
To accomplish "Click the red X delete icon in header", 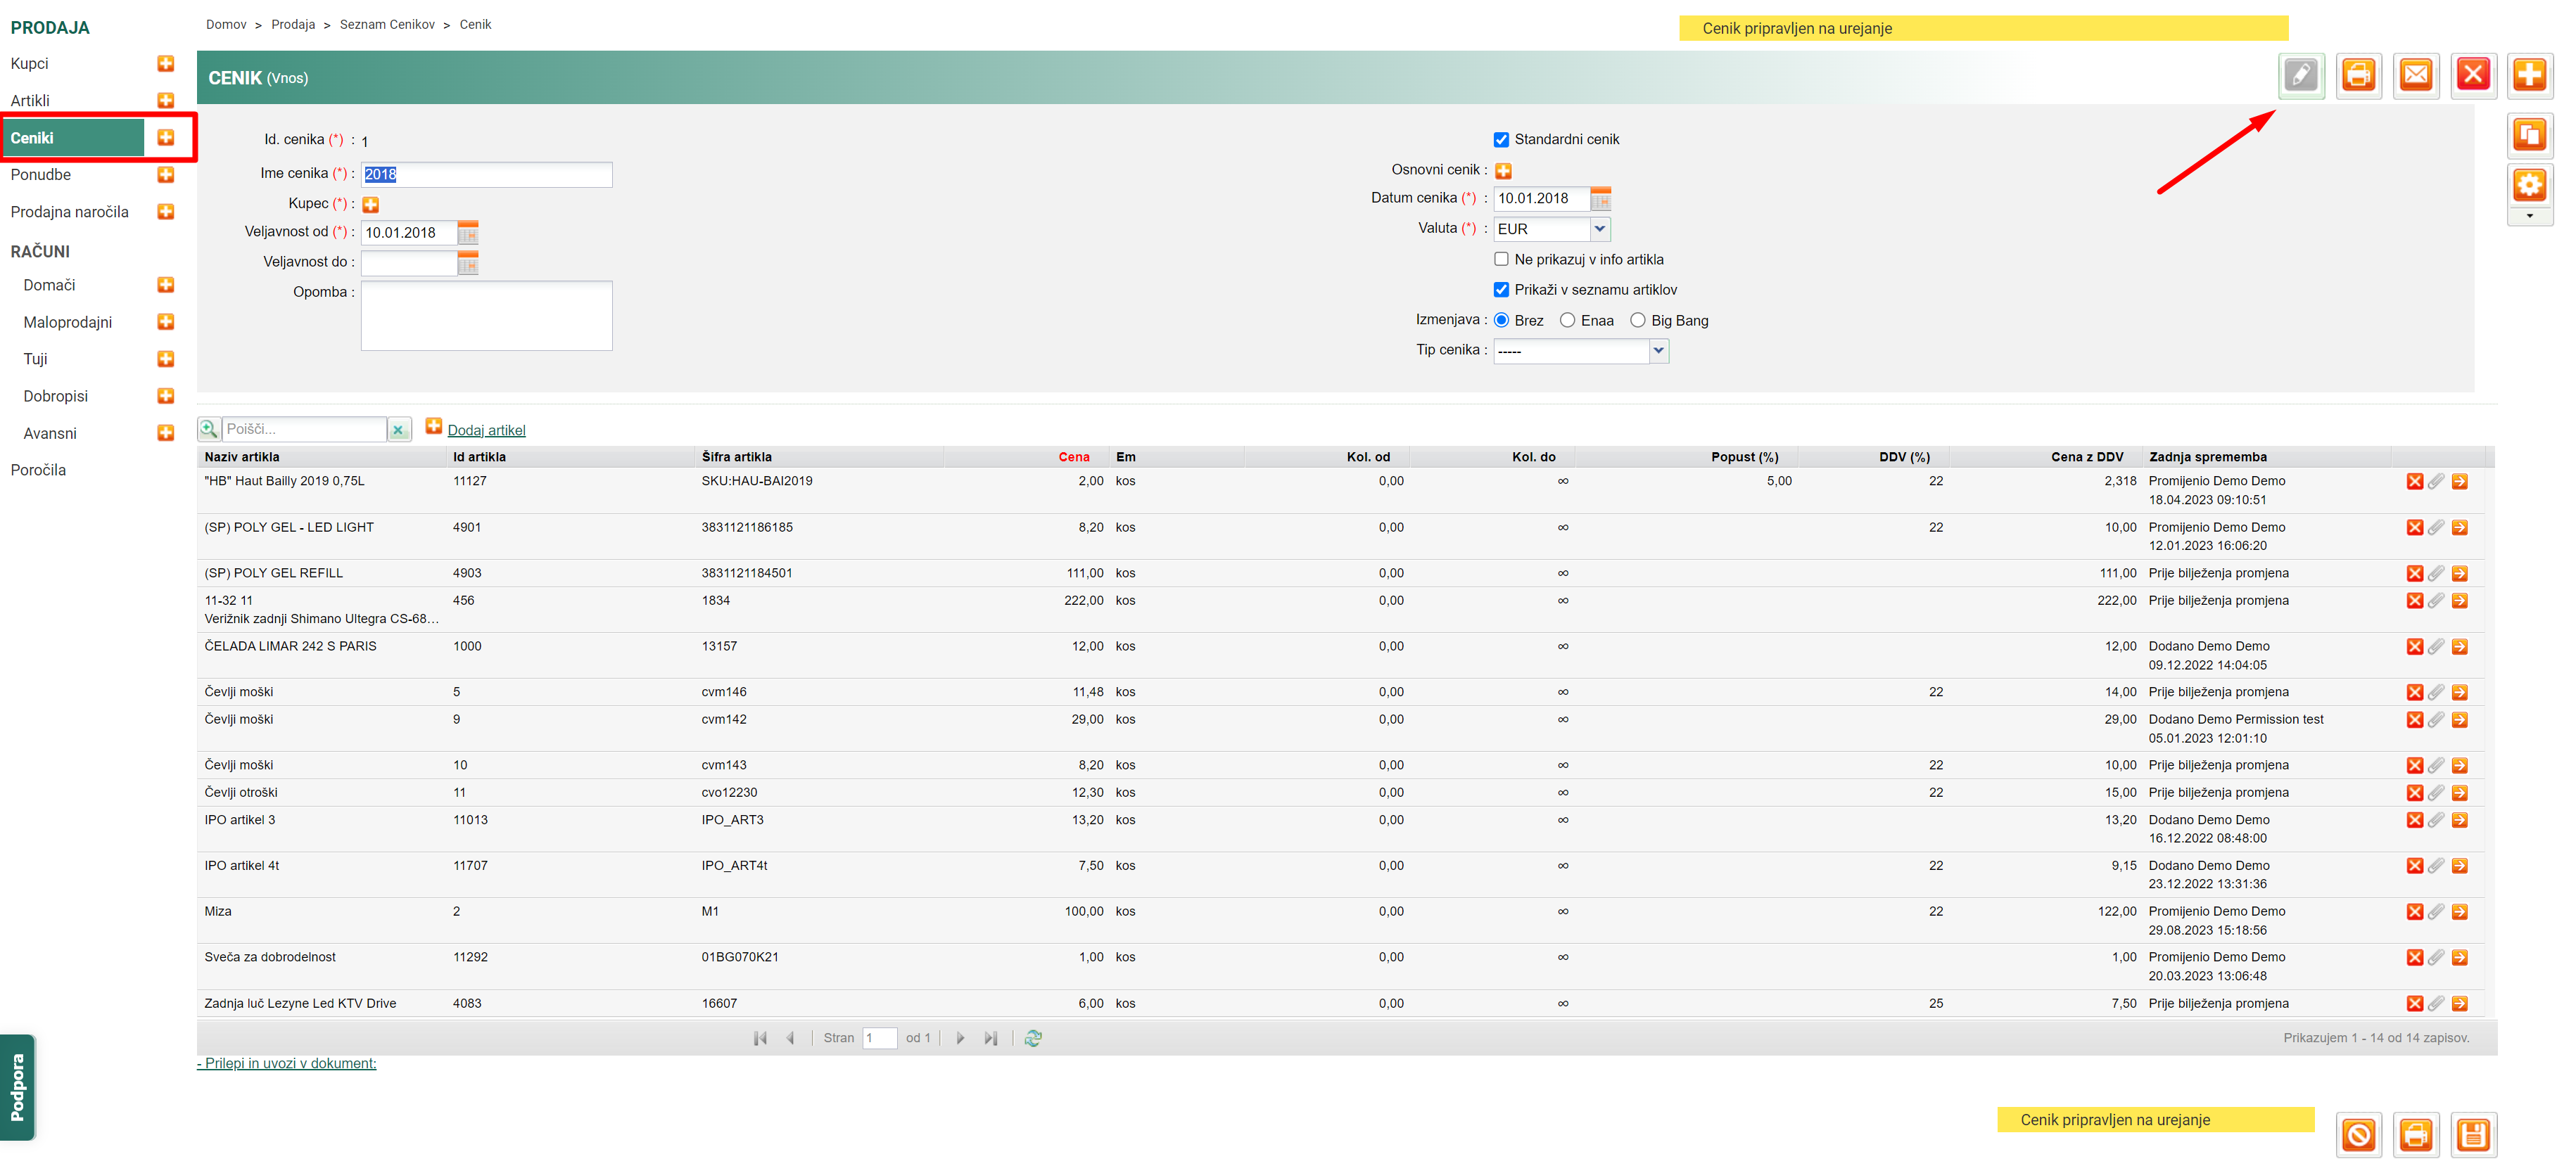I will point(2473,75).
